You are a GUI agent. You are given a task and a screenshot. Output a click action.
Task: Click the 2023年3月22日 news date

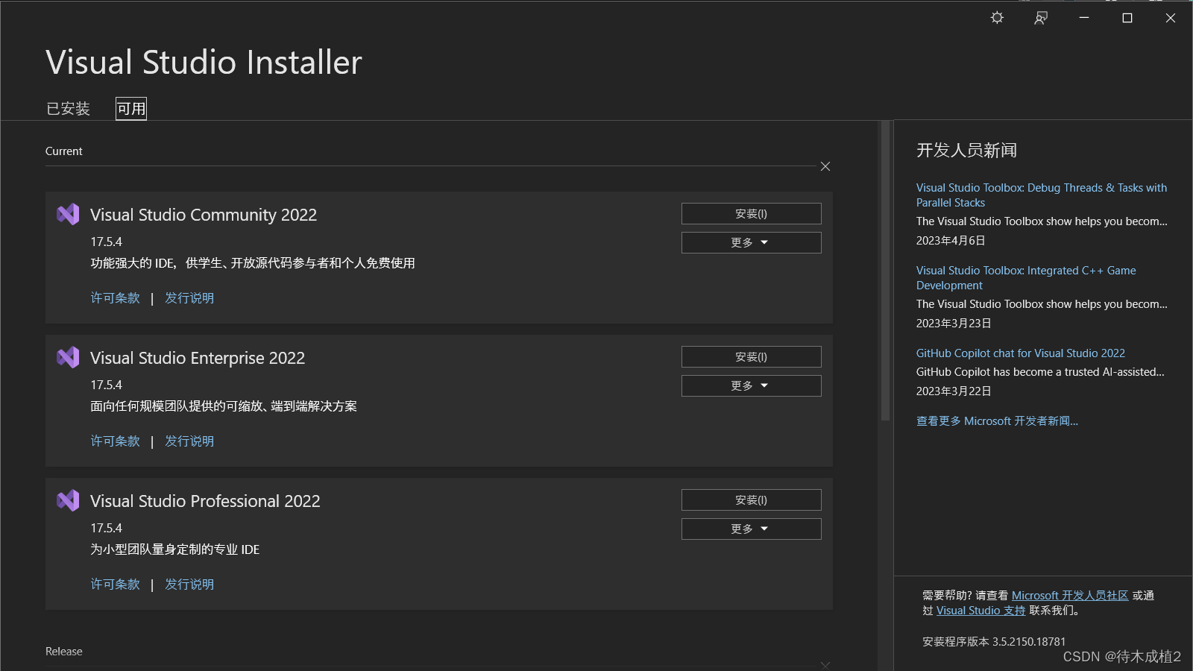pos(954,391)
